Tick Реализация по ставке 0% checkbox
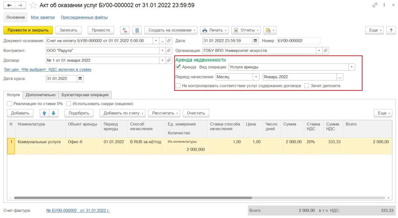Screen dimensions: 398x218 (9, 104)
